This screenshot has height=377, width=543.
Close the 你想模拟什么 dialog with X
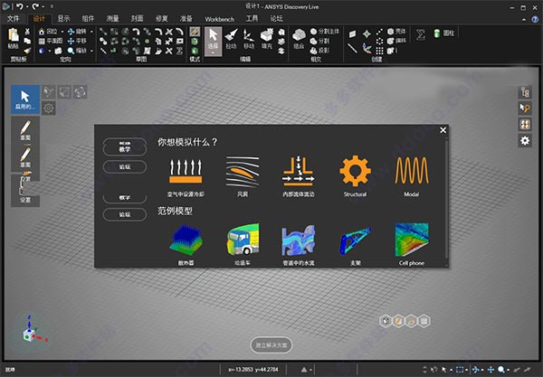(443, 130)
